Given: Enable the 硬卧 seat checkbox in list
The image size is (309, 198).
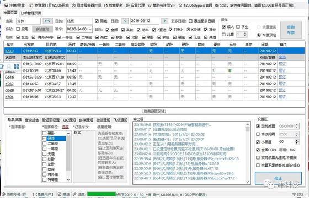Looking at the screenshot, I should 45,133.
